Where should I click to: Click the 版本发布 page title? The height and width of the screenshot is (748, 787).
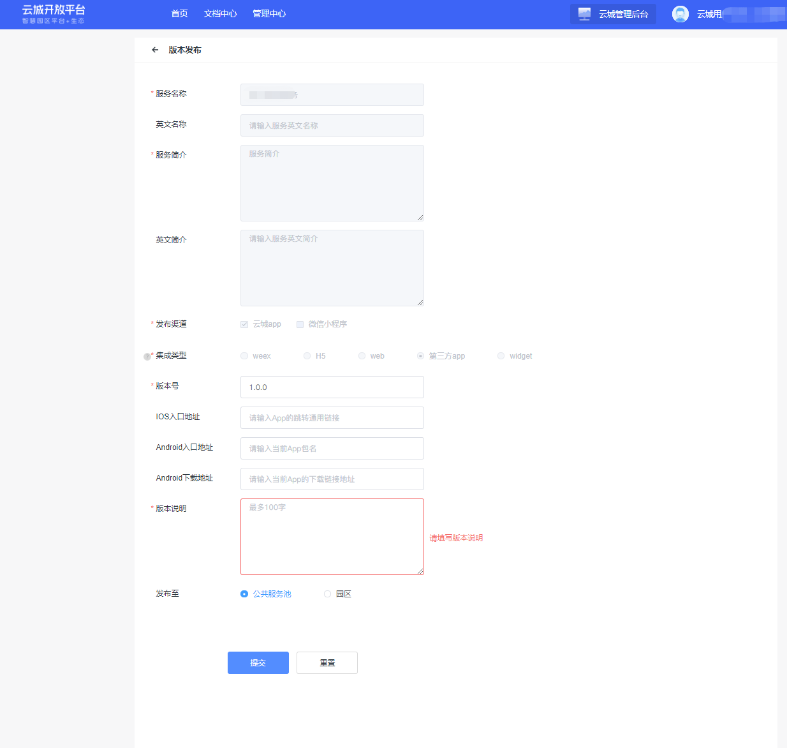point(185,50)
